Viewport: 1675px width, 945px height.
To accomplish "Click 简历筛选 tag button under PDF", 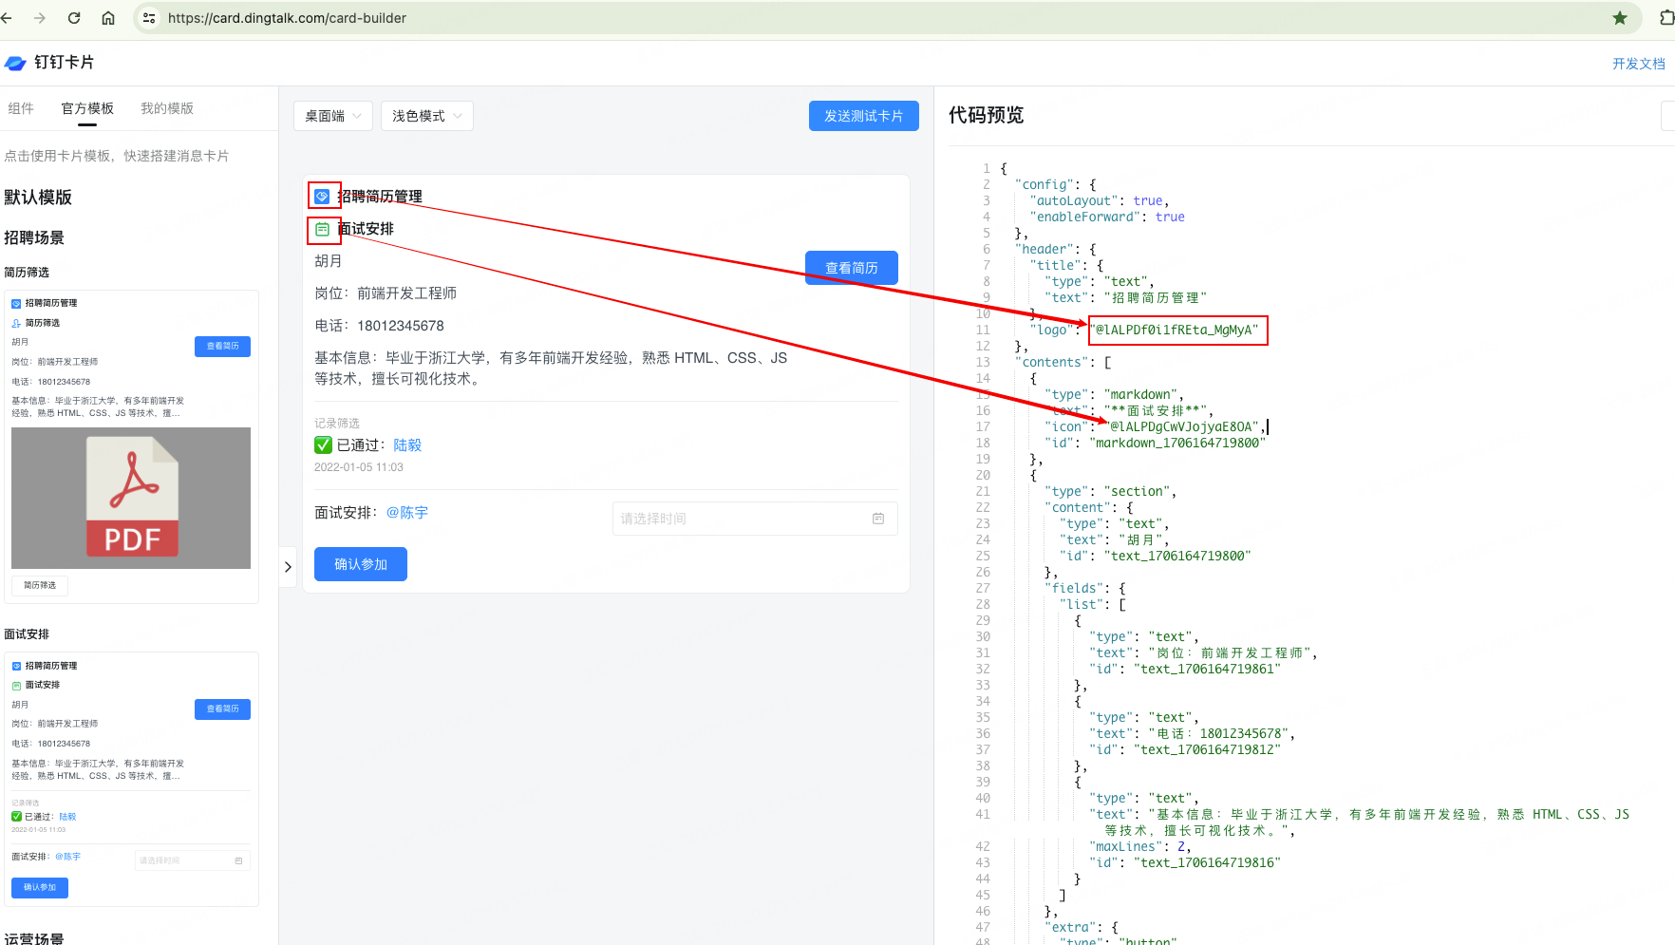I will [x=40, y=585].
